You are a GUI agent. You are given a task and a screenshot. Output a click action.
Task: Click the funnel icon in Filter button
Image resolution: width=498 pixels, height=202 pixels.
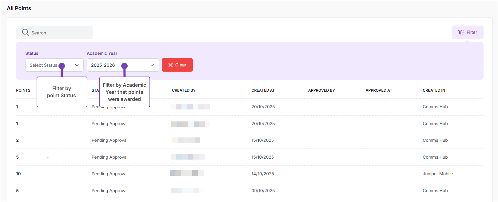point(461,32)
